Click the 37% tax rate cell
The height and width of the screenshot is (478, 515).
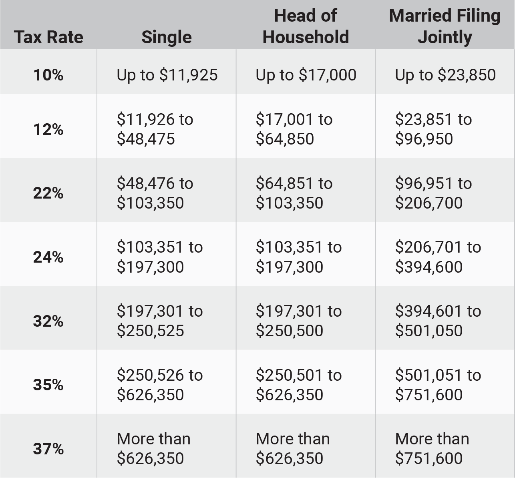tap(48, 448)
